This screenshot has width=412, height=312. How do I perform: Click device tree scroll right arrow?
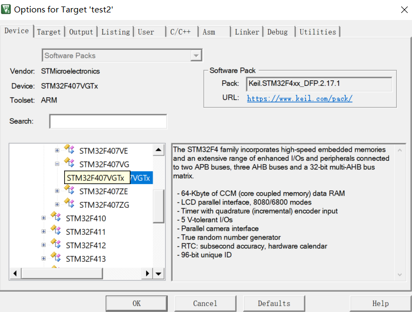pos(147,274)
